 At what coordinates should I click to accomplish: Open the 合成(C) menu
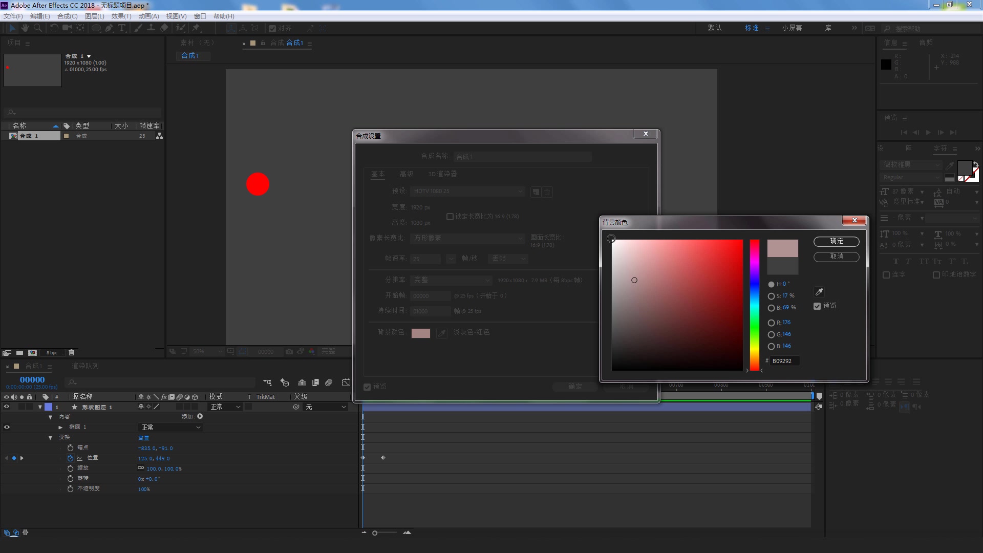click(x=67, y=16)
